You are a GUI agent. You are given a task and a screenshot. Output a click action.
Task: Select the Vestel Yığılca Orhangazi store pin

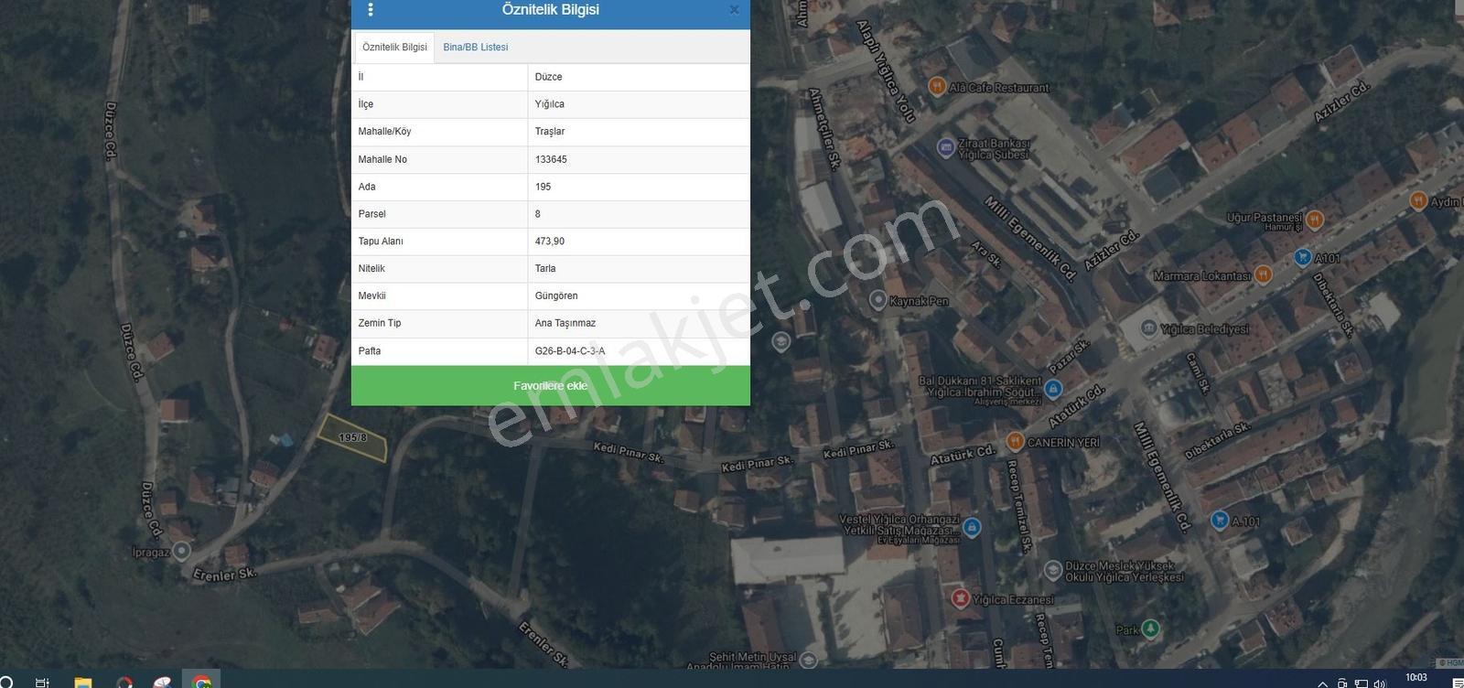[x=972, y=527]
